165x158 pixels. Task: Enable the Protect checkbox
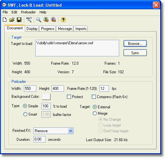[69, 97]
